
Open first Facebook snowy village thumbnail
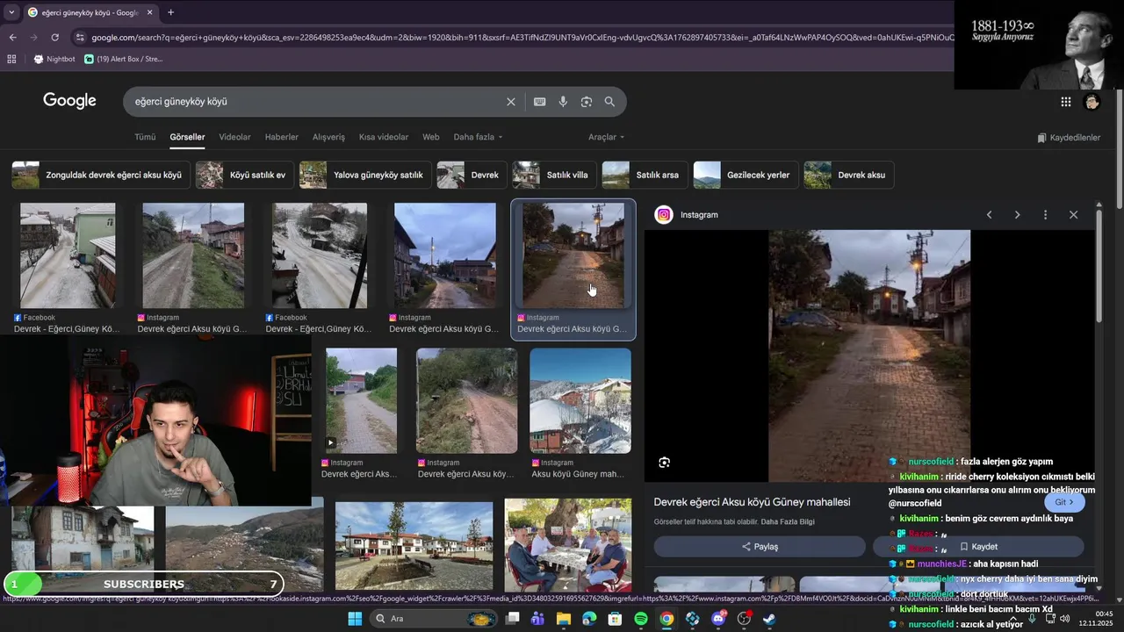[x=68, y=255]
